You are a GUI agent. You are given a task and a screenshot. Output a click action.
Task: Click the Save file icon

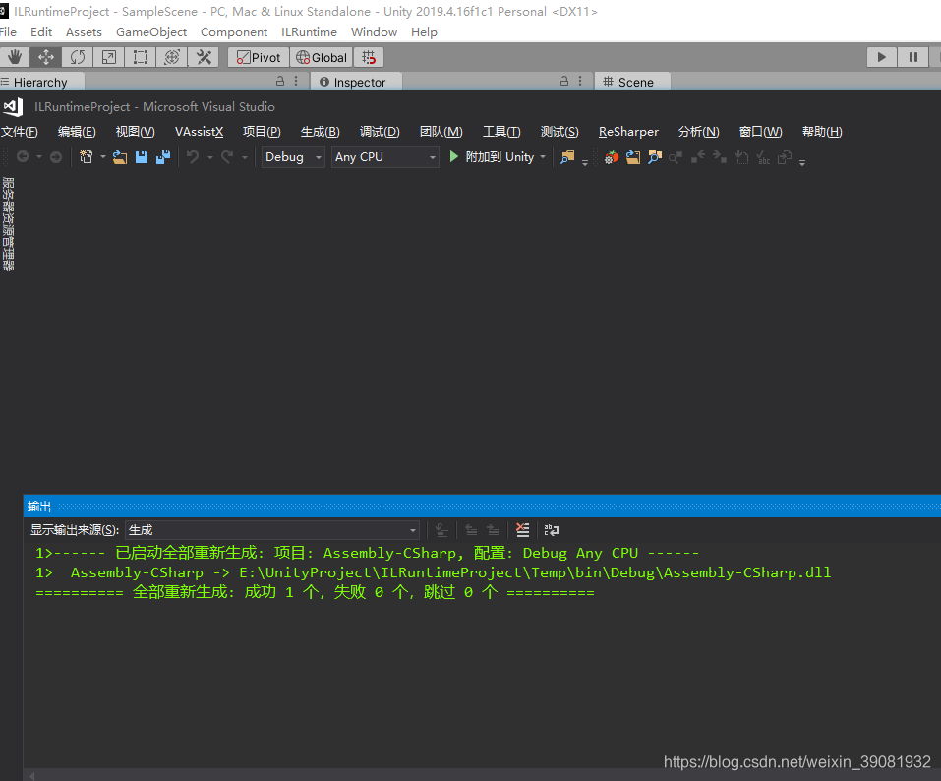click(x=142, y=157)
